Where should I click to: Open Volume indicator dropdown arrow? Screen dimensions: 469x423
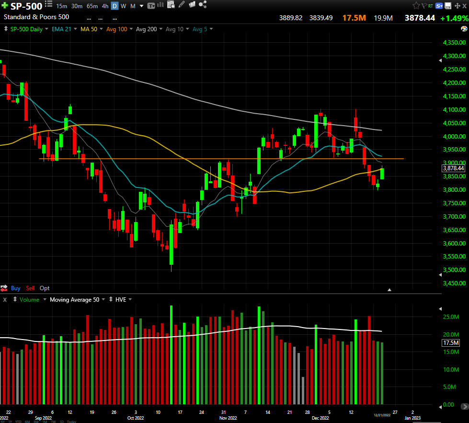click(x=45, y=299)
